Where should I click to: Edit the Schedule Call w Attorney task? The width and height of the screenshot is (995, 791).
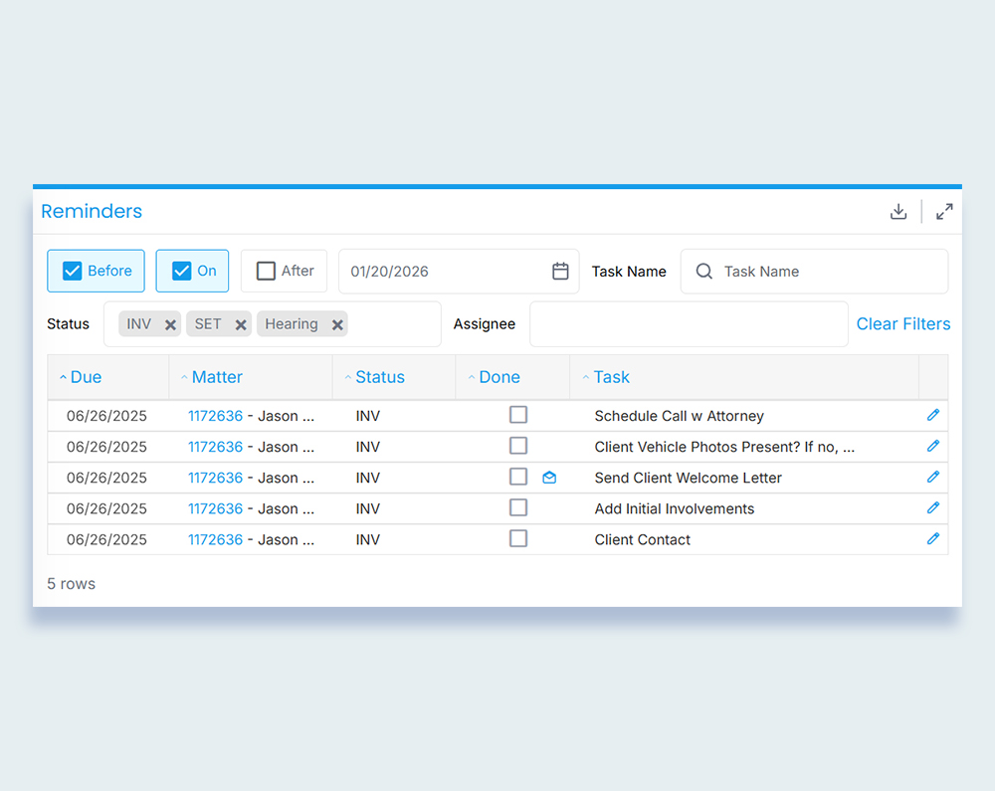932,415
